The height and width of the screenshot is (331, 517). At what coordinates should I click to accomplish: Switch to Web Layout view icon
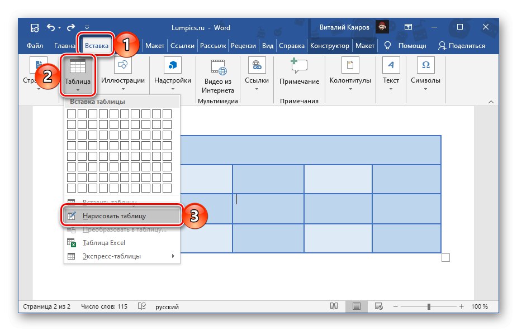(x=379, y=306)
